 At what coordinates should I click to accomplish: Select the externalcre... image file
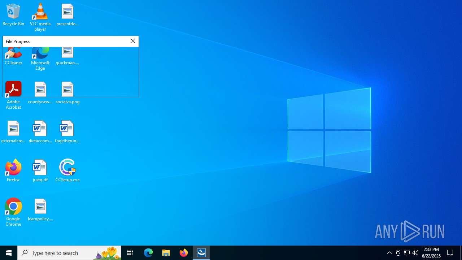pyautogui.click(x=13, y=132)
